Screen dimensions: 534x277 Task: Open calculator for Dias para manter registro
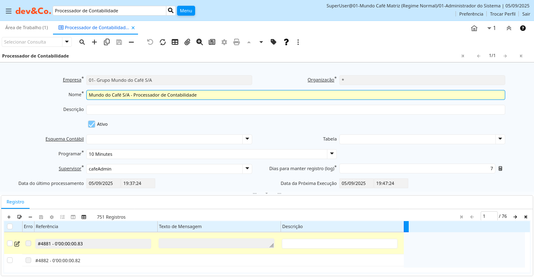pos(500,169)
